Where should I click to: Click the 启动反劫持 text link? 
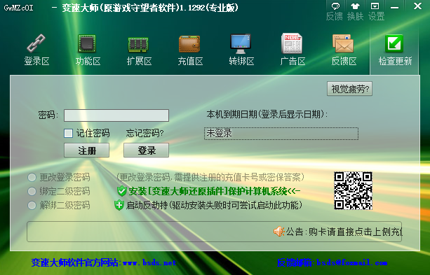(214, 205)
